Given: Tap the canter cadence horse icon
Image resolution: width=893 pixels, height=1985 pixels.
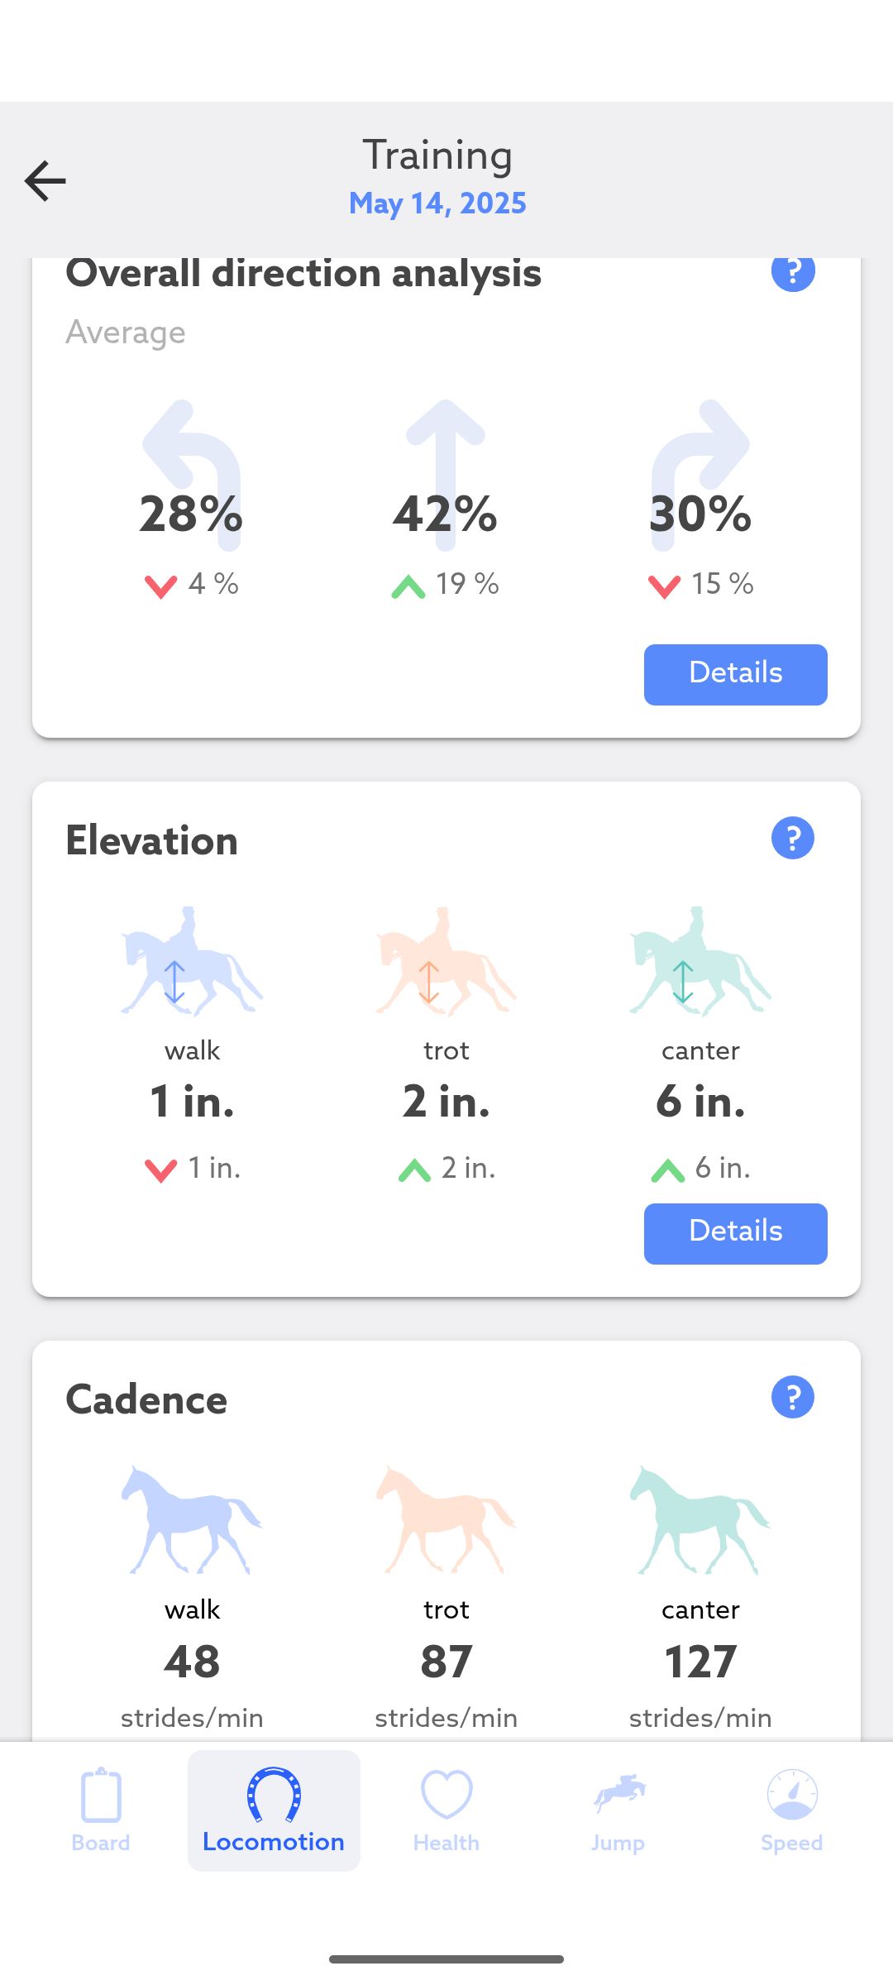Looking at the screenshot, I should click(x=700, y=1520).
